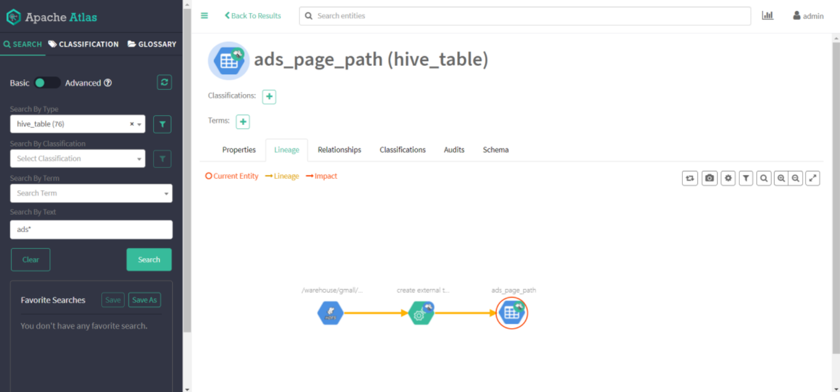Click the statistics bar chart icon
Image resolution: width=840 pixels, height=392 pixels.
767,16
